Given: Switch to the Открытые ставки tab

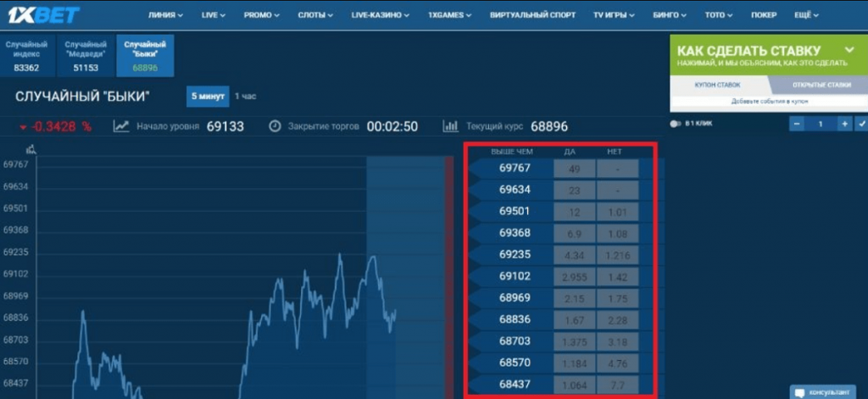Looking at the screenshot, I should point(821,85).
